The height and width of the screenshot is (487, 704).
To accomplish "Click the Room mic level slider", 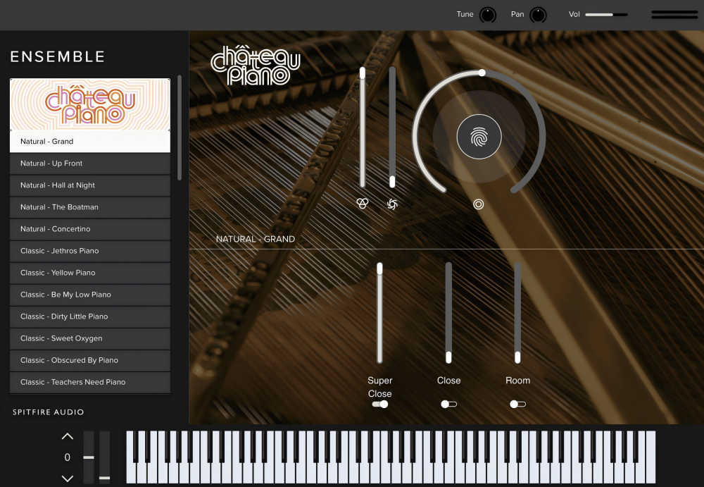I will (x=517, y=313).
